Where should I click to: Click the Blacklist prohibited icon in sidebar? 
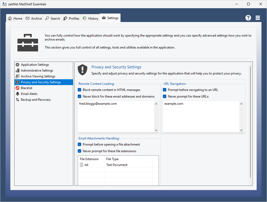click(17, 88)
